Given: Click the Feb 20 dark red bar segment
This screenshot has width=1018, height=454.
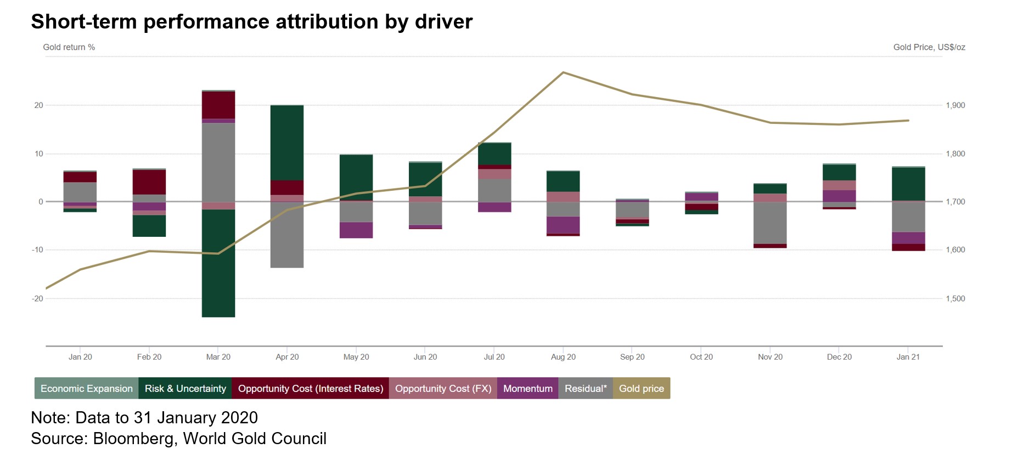Looking at the screenshot, I should (x=149, y=182).
